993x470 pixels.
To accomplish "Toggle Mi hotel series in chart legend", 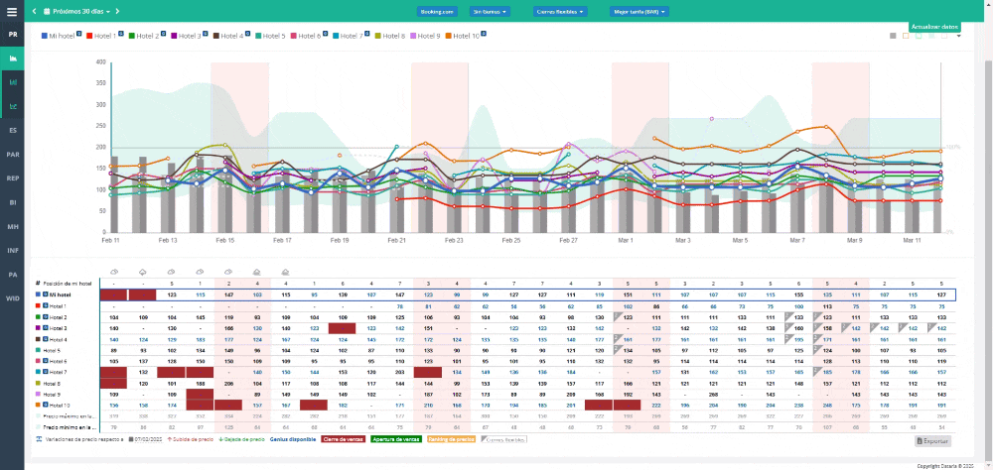I will pyautogui.click(x=58, y=36).
